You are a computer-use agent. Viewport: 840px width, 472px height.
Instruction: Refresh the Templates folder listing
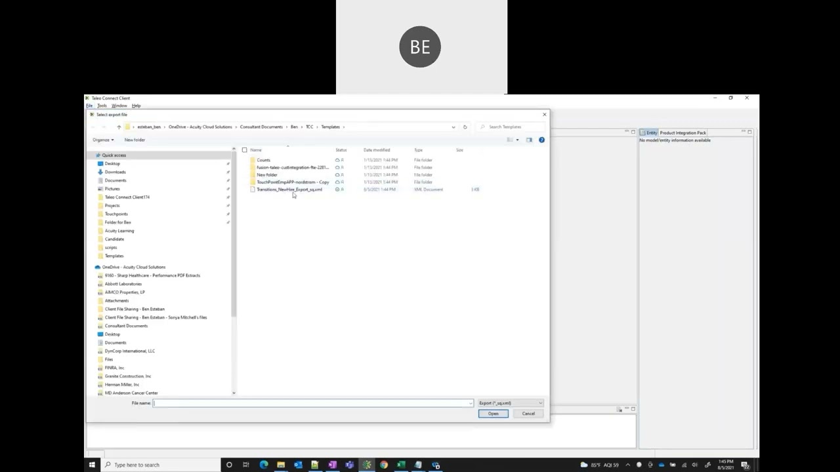465,127
